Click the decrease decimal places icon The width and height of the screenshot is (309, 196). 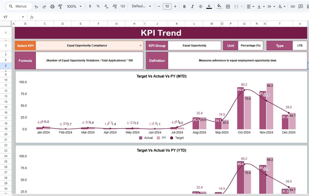(x=106, y=6)
